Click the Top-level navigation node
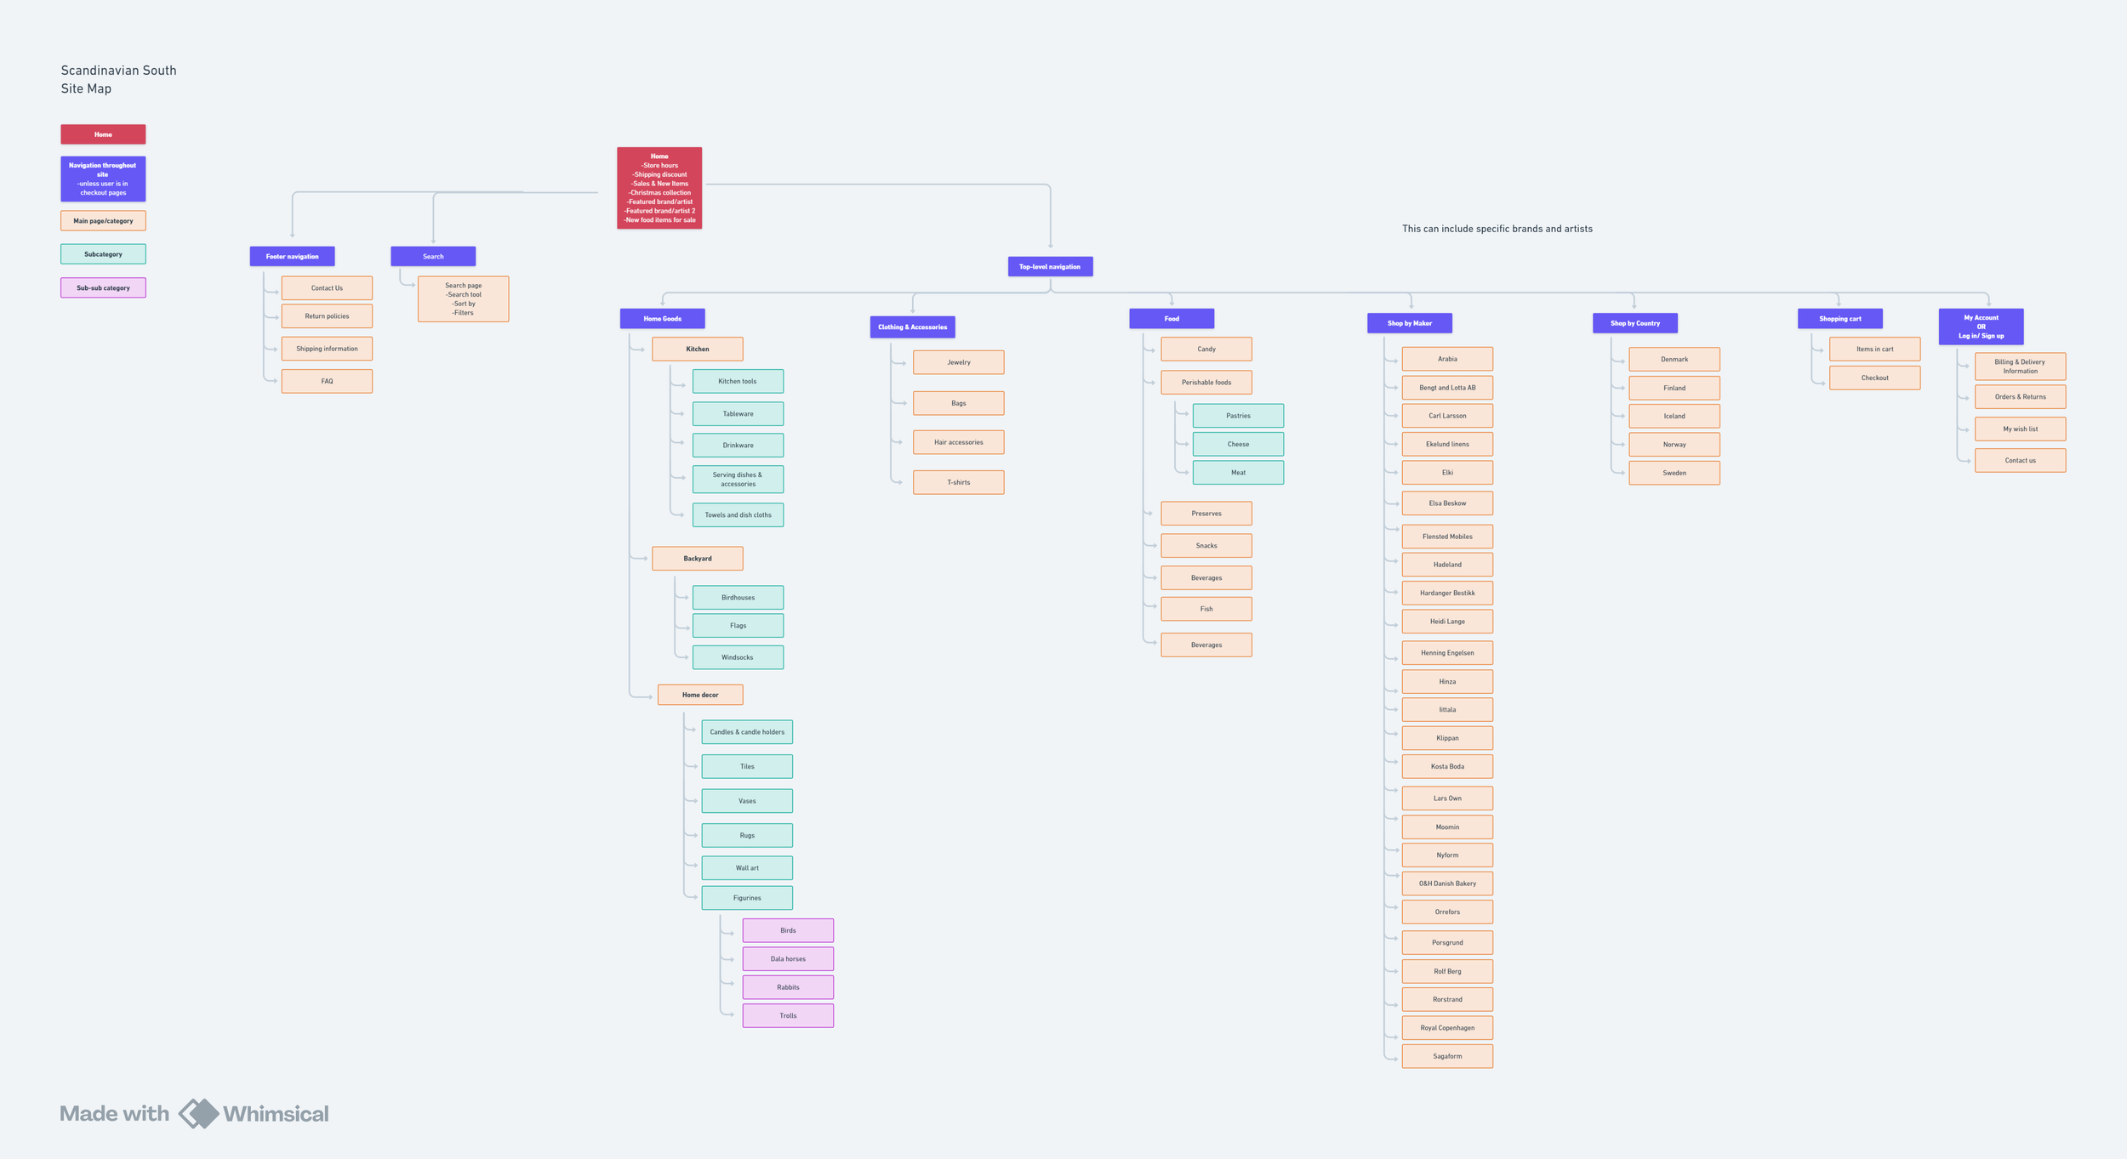 coord(1050,267)
